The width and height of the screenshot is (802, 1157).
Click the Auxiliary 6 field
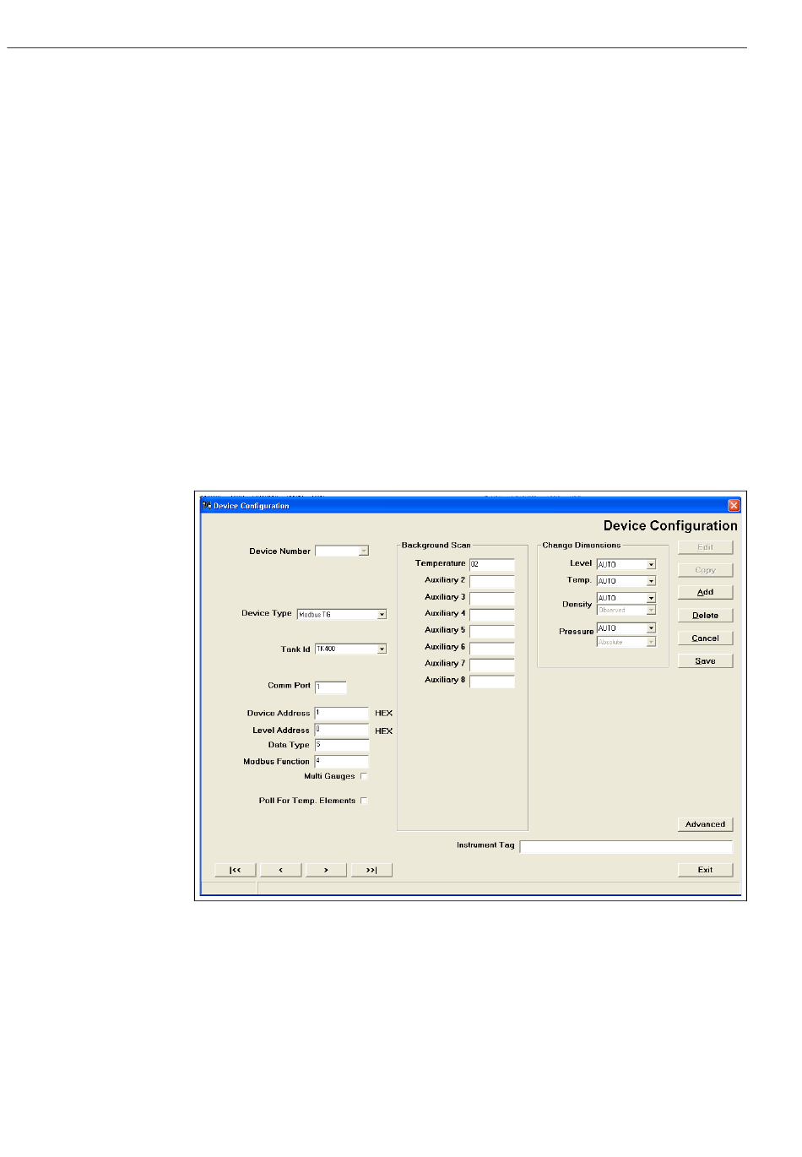click(492, 648)
